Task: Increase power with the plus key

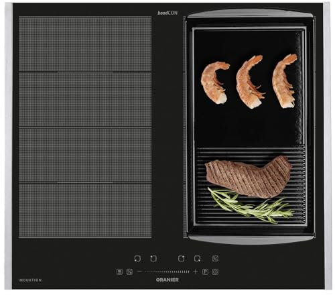Action: coord(196,272)
